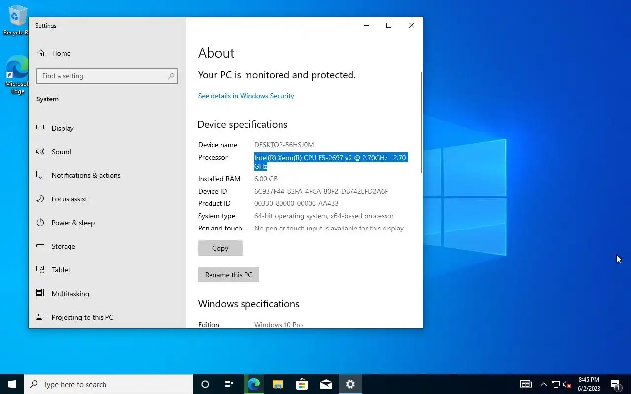This screenshot has height=394, width=631.
Task: Click the Storage drive icon
Action: click(x=40, y=246)
